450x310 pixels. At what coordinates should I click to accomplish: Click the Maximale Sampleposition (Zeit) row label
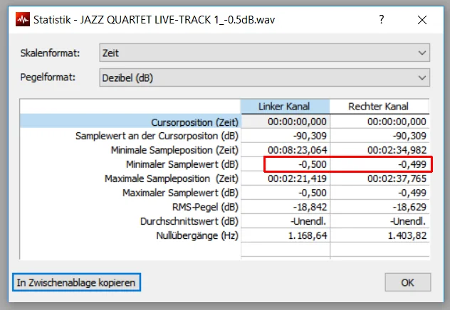pyautogui.click(x=172, y=178)
